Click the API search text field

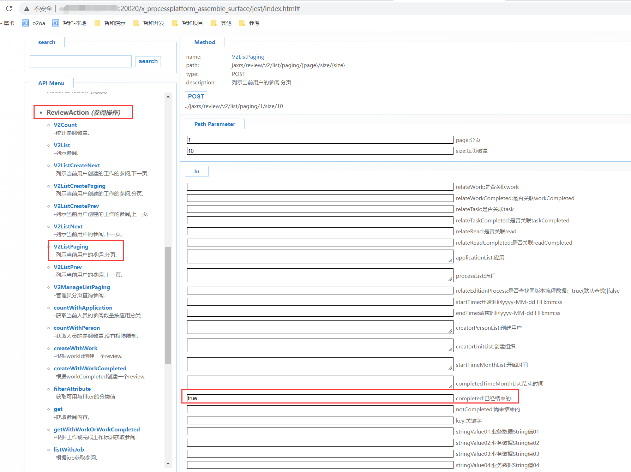point(81,61)
